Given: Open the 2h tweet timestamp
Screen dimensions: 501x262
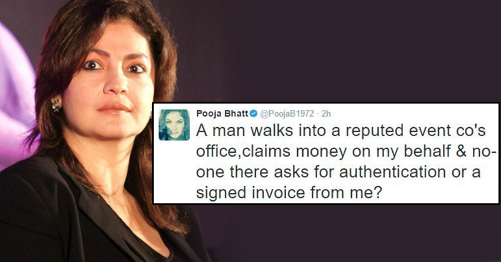Looking at the screenshot, I should click(x=326, y=114).
